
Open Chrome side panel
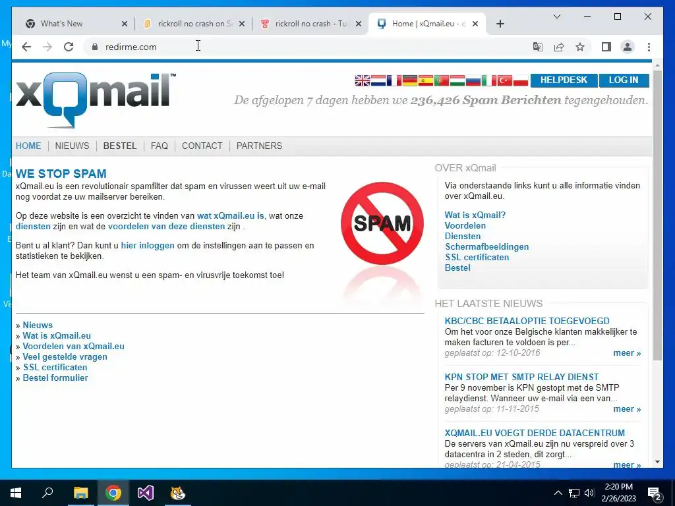pyautogui.click(x=606, y=47)
